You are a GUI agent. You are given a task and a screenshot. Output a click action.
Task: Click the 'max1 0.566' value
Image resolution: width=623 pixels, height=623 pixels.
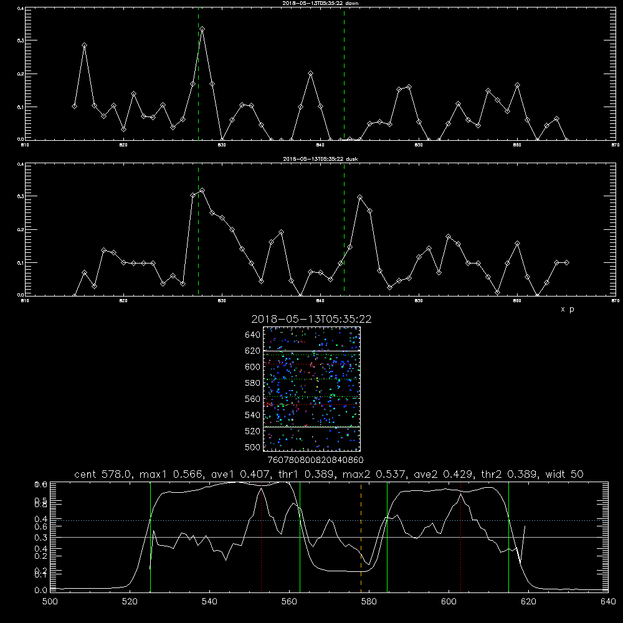click(x=173, y=474)
